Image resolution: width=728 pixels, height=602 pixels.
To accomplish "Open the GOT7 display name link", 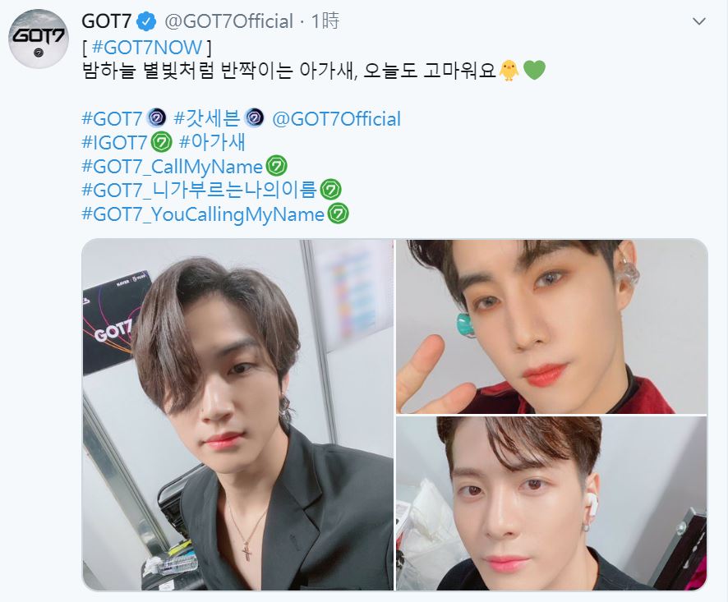I will tap(107, 21).
